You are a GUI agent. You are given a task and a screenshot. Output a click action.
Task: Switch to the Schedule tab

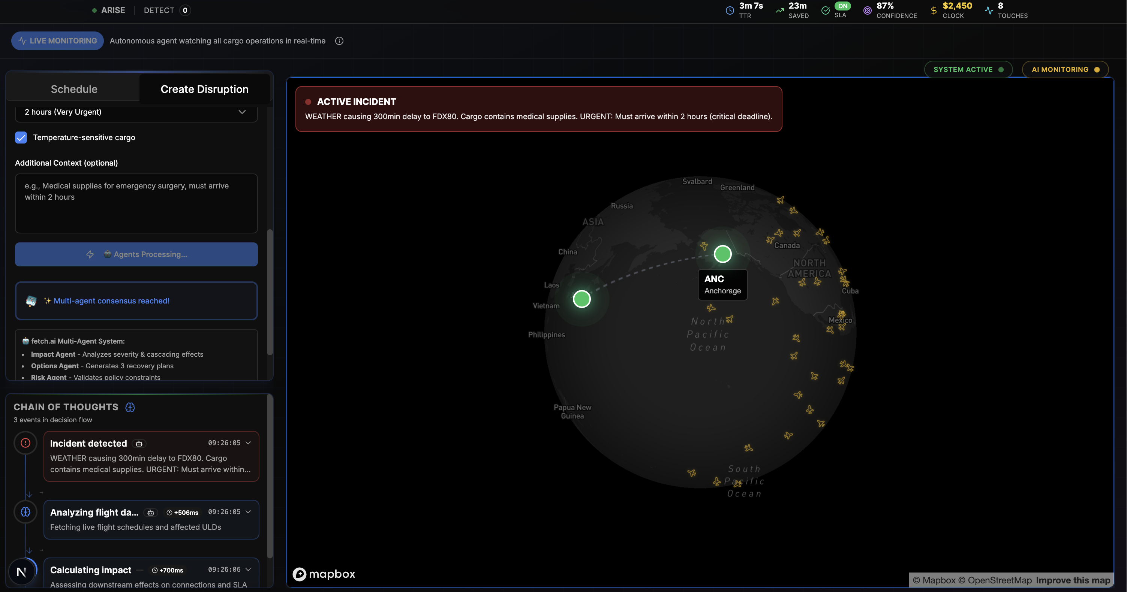pyautogui.click(x=74, y=89)
